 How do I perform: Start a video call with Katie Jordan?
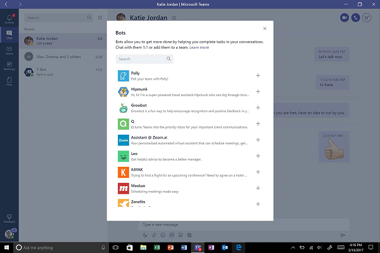[344, 18]
